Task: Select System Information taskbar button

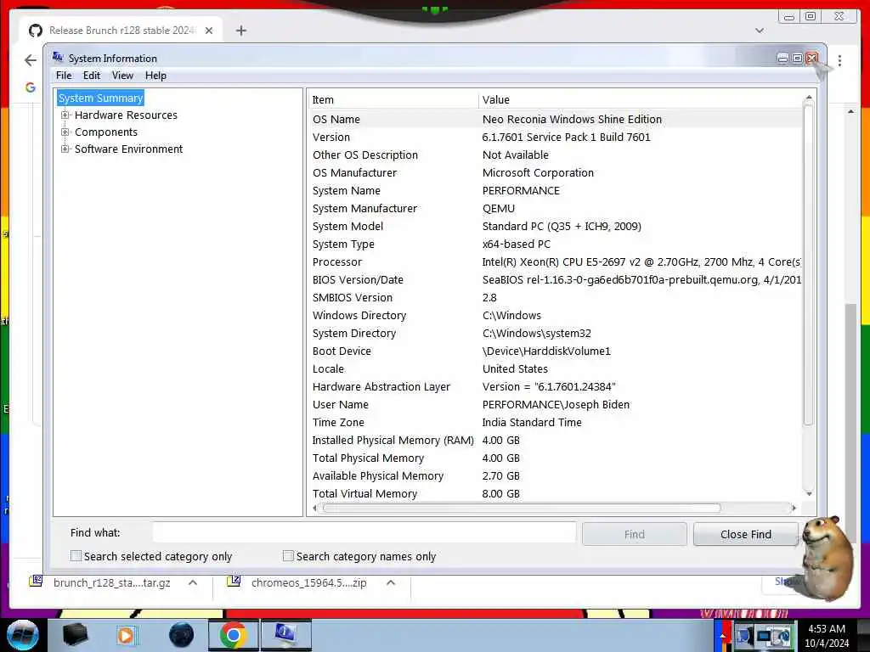Action: click(x=285, y=635)
